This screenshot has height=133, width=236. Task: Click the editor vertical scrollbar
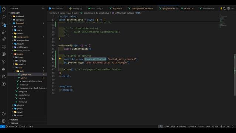(x=235, y=75)
